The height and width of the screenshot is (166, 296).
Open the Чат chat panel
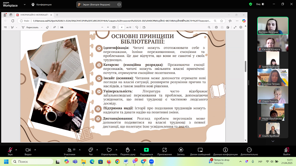tap(91, 151)
